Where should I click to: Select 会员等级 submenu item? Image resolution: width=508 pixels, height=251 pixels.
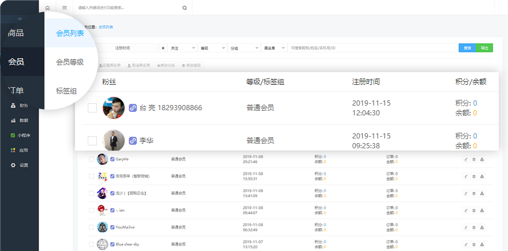click(x=70, y=62)
